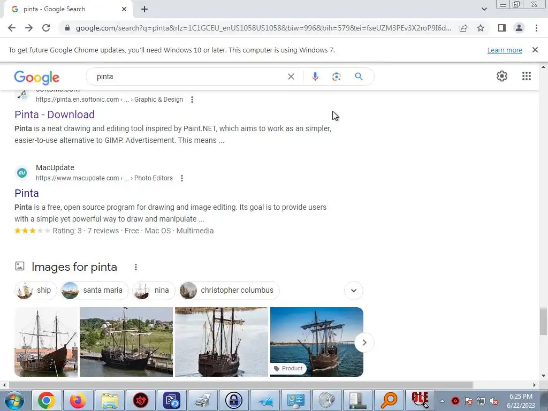Open the Google apps grid
This screenshot has height=411, width=548.
[527, 76]
